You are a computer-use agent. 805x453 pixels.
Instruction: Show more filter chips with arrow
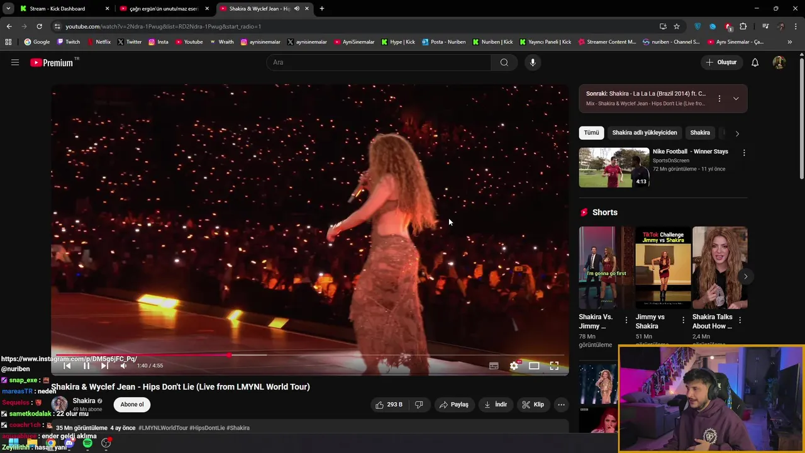pos(737,133)
